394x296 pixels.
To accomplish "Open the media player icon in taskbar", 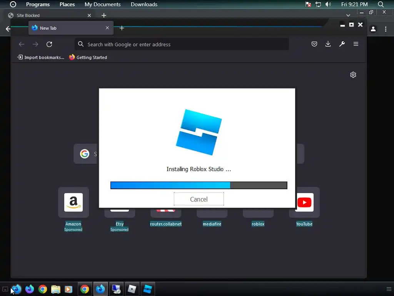I will coord(68,289).
